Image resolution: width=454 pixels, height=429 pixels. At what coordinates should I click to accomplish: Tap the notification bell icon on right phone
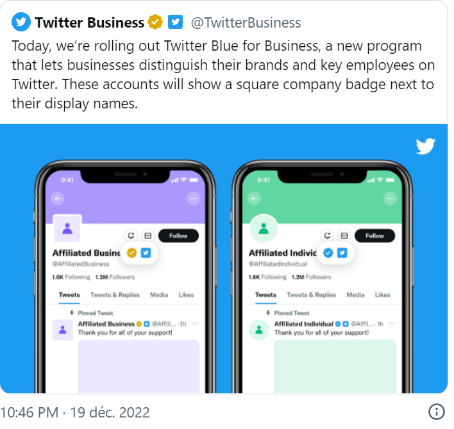(x=327, y=236)
